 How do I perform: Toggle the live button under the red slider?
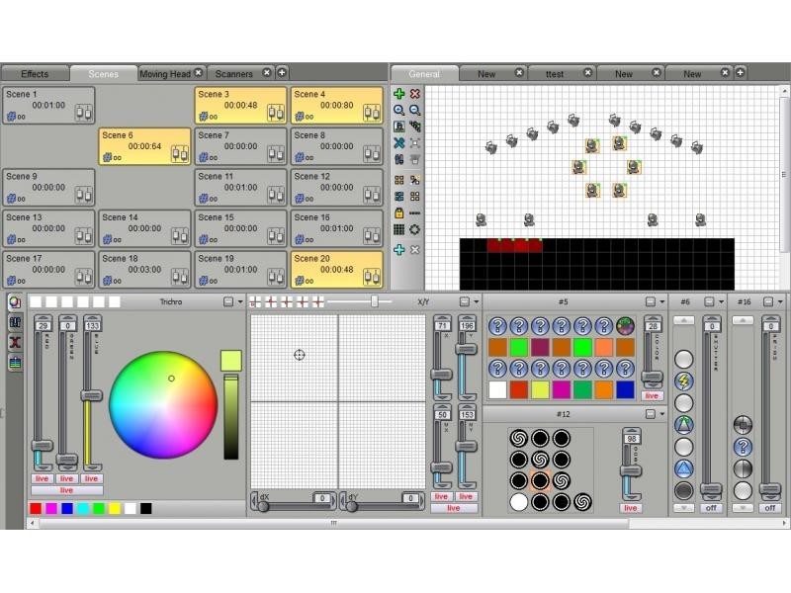(42, 478)
